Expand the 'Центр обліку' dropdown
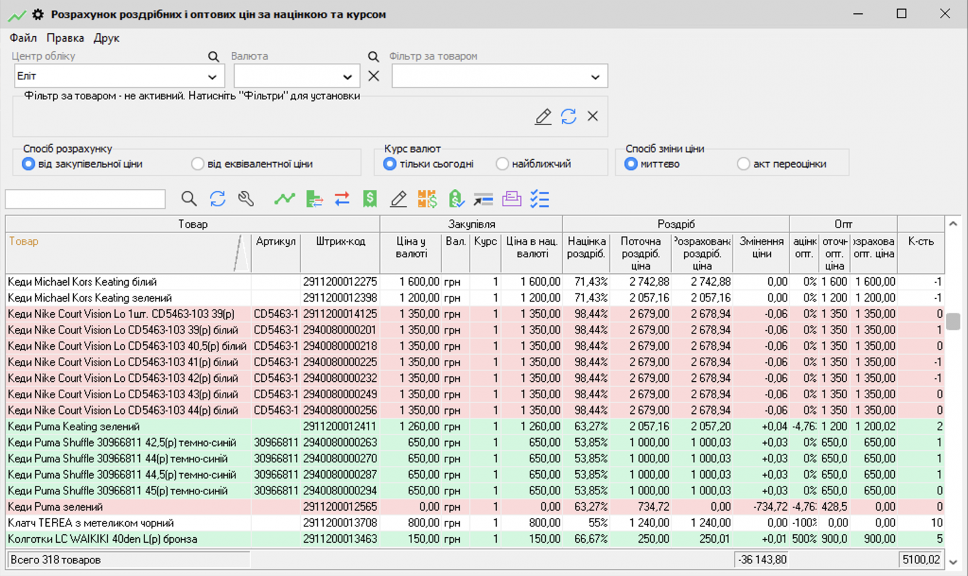 [x=212, y=77]
